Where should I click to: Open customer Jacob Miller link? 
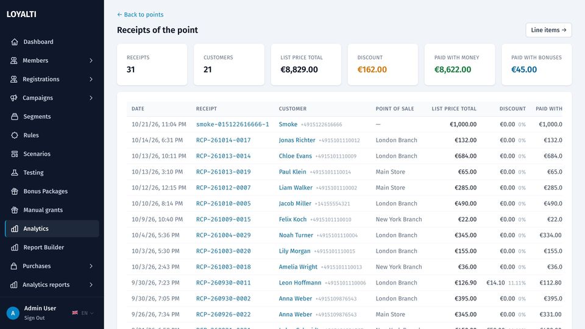pyautogui.click(x=295, y=203)
